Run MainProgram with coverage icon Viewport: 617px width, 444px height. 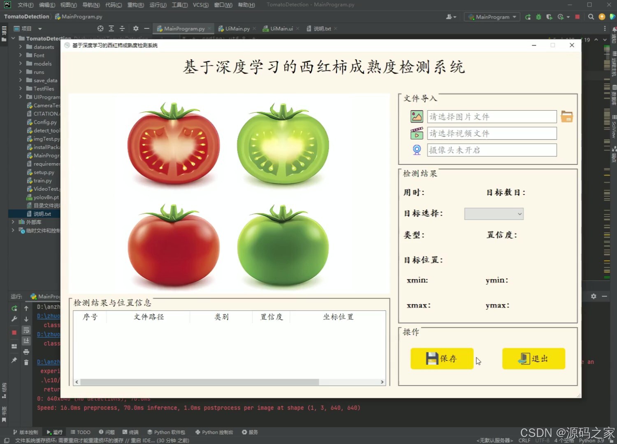pos(550,17)
